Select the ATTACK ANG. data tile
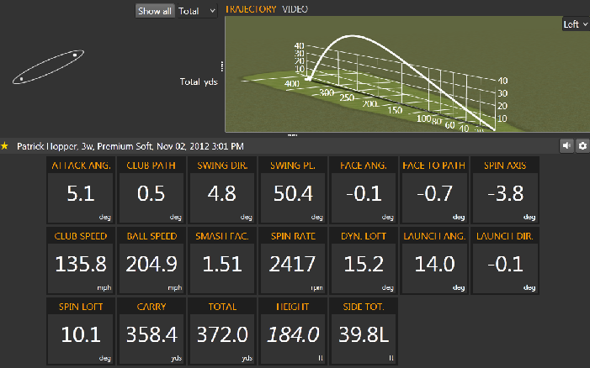Image resolution: width=590 pixels, height=368 pixels. 80,189
